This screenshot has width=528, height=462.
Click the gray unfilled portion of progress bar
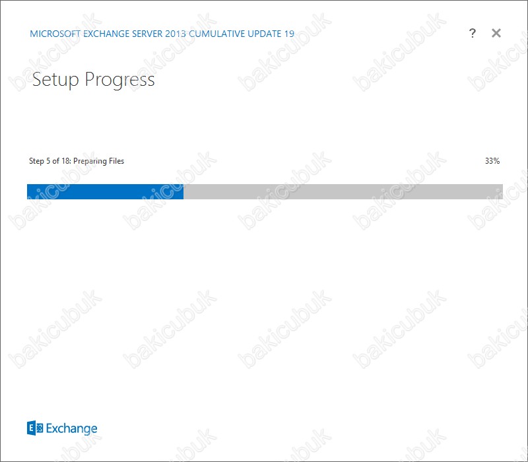tap(343, 191)
